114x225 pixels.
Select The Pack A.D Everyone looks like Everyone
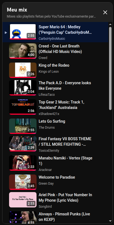click(65, 86)
